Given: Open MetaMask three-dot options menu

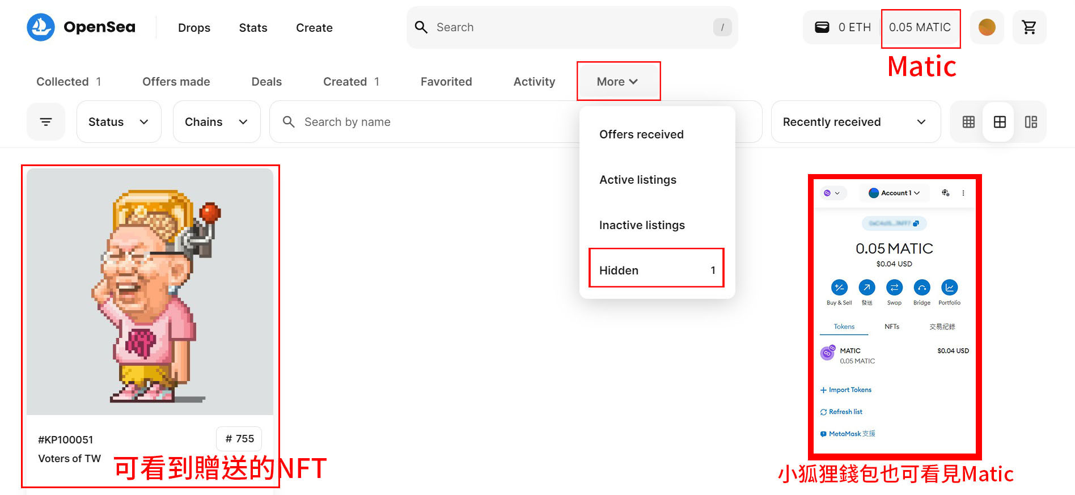Looking at the screenshot, I should click(963, 193).
